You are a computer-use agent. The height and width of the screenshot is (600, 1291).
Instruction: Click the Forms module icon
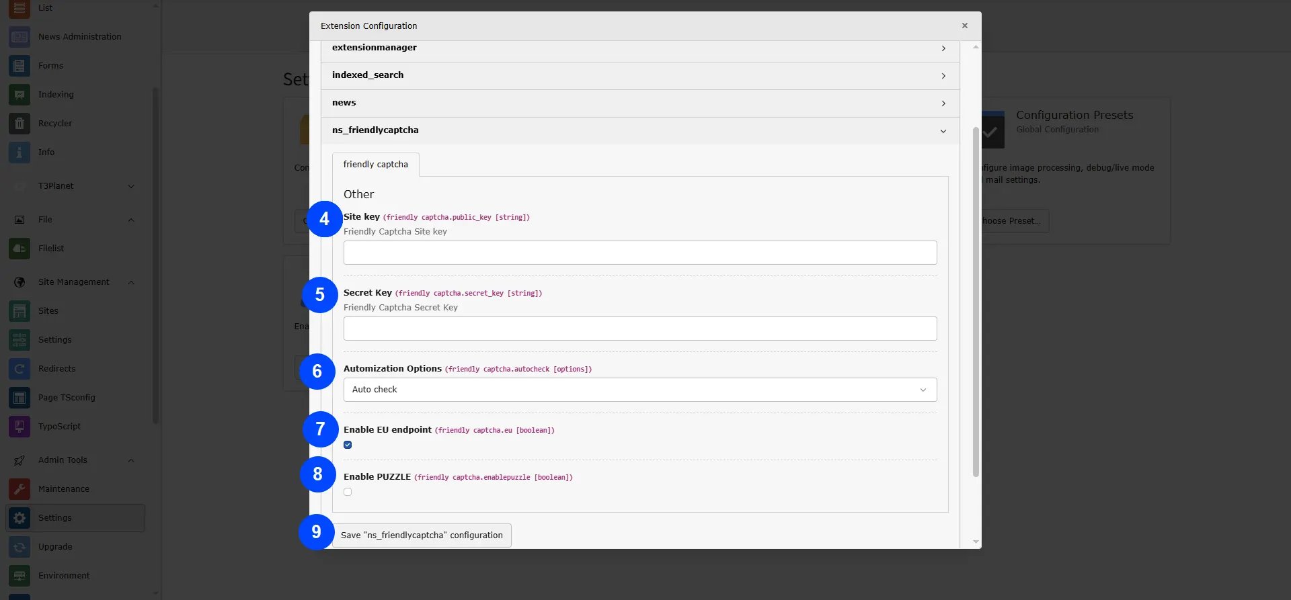pos(19,66)
